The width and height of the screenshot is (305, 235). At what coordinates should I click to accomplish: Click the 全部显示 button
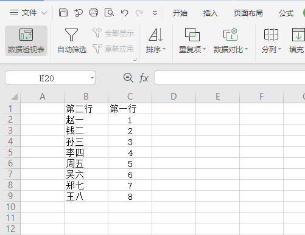tap(113, 33)
